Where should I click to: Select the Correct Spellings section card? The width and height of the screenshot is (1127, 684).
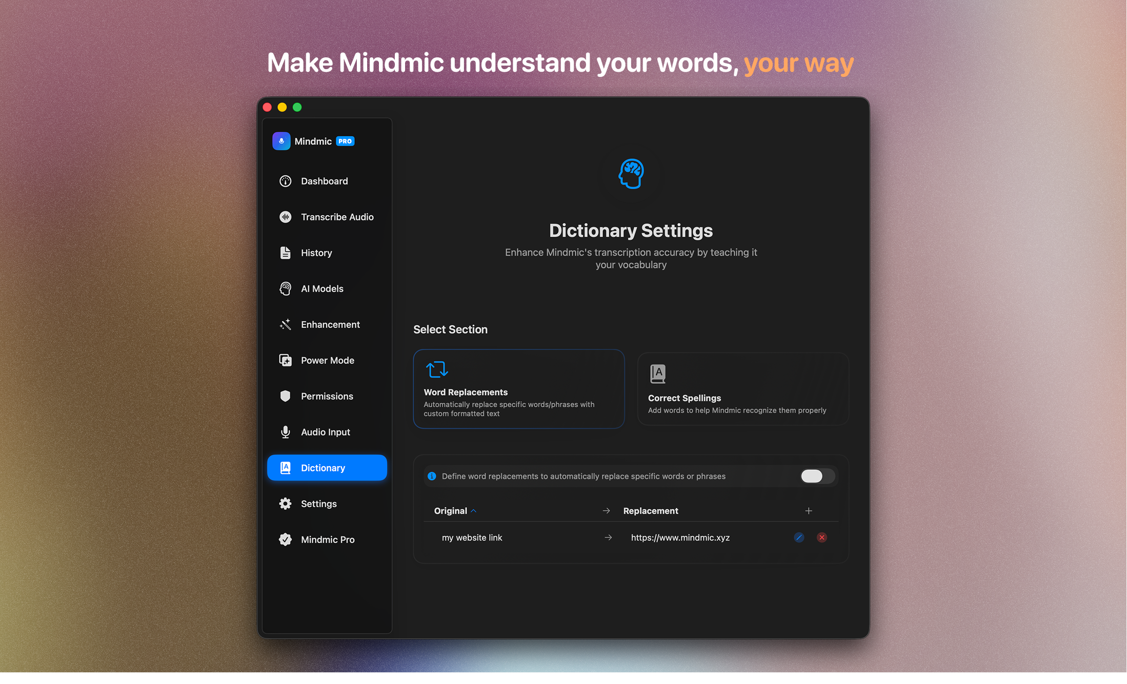742,389
